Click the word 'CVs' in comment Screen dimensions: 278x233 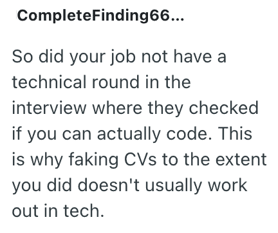click(140, 160)
